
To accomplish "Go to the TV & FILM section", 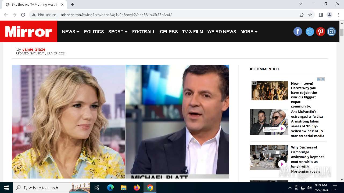I will (193, 32).
